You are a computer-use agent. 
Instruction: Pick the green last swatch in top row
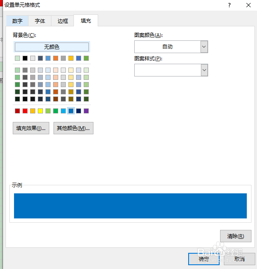click(x=86, y=58)
